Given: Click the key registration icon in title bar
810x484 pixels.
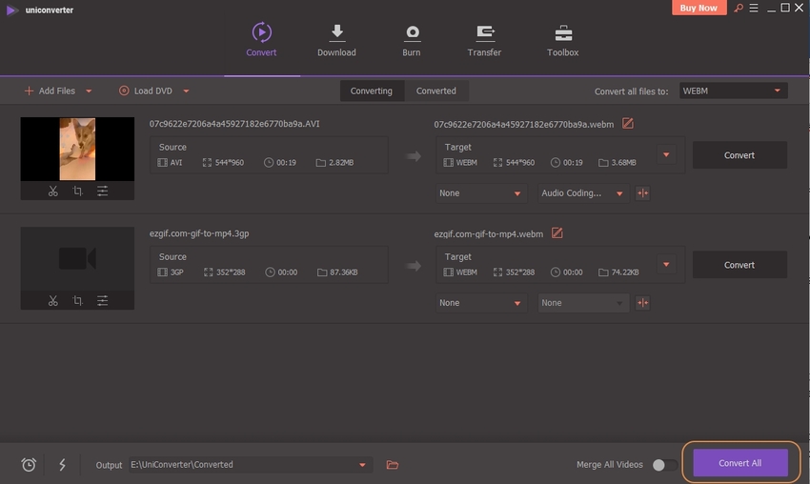Looking at the screenshot, I should coord(738,9).
